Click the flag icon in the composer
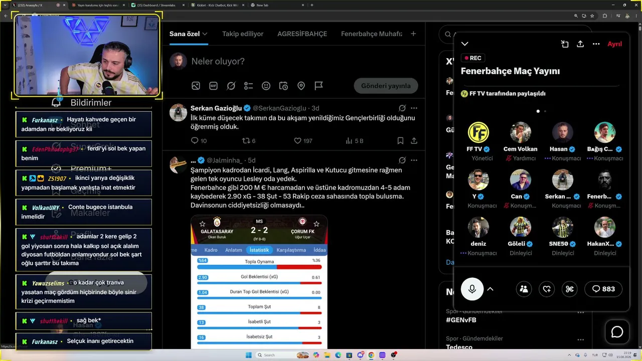The image size is (642, 361). coord(319,86)
